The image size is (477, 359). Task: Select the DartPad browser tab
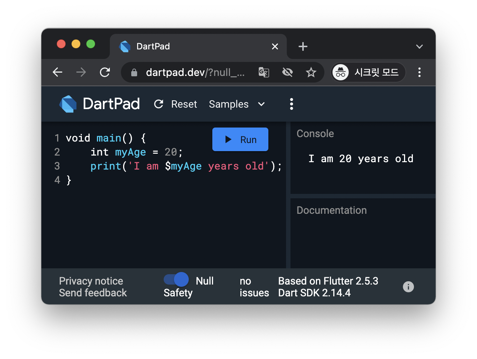[x=198, y=46]
